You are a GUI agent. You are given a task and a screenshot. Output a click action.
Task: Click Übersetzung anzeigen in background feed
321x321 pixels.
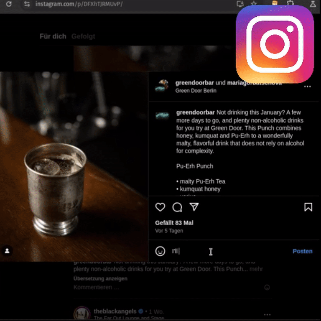pyautogui.click(x=100, y=278)
